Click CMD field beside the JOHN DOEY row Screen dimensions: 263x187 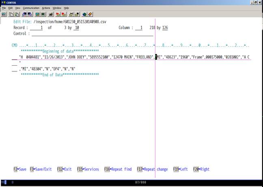pos(15,57)
